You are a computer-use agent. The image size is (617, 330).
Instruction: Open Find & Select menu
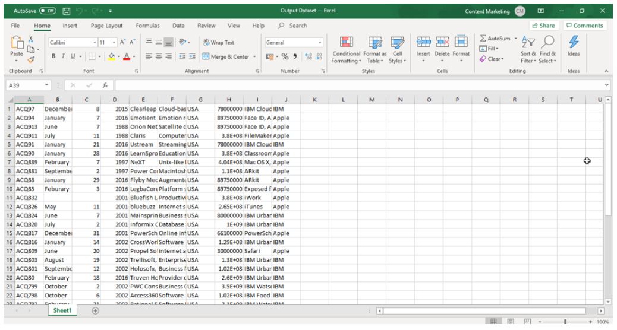[x=547, y=49]
